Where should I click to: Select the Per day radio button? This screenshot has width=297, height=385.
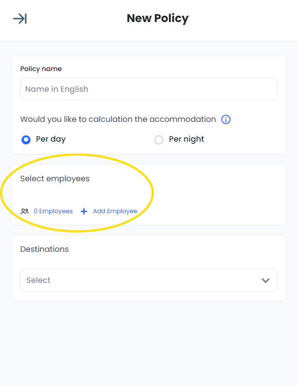[x=26, y=140]
